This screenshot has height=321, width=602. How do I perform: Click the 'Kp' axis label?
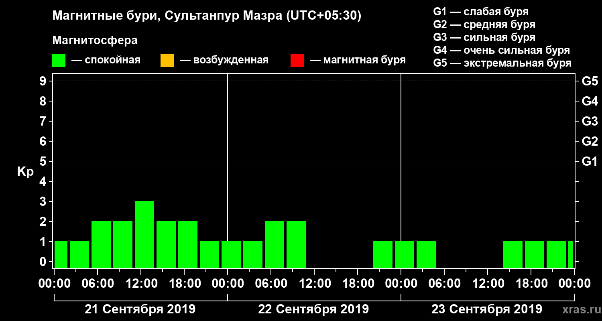25,172
